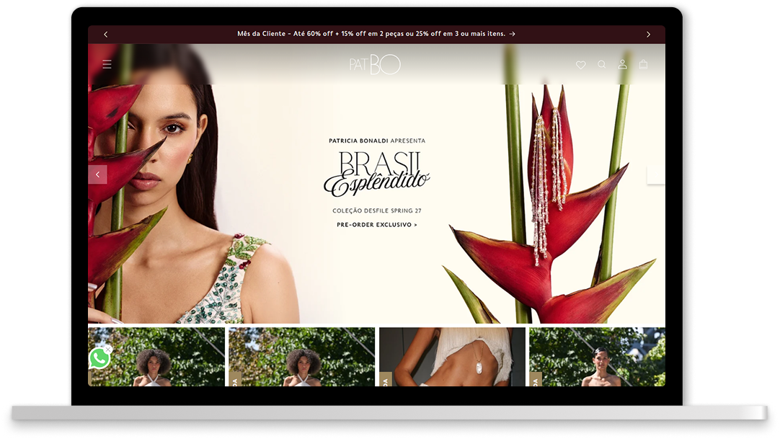Click Pre-Order Exclusivo link

click(376, 225)
